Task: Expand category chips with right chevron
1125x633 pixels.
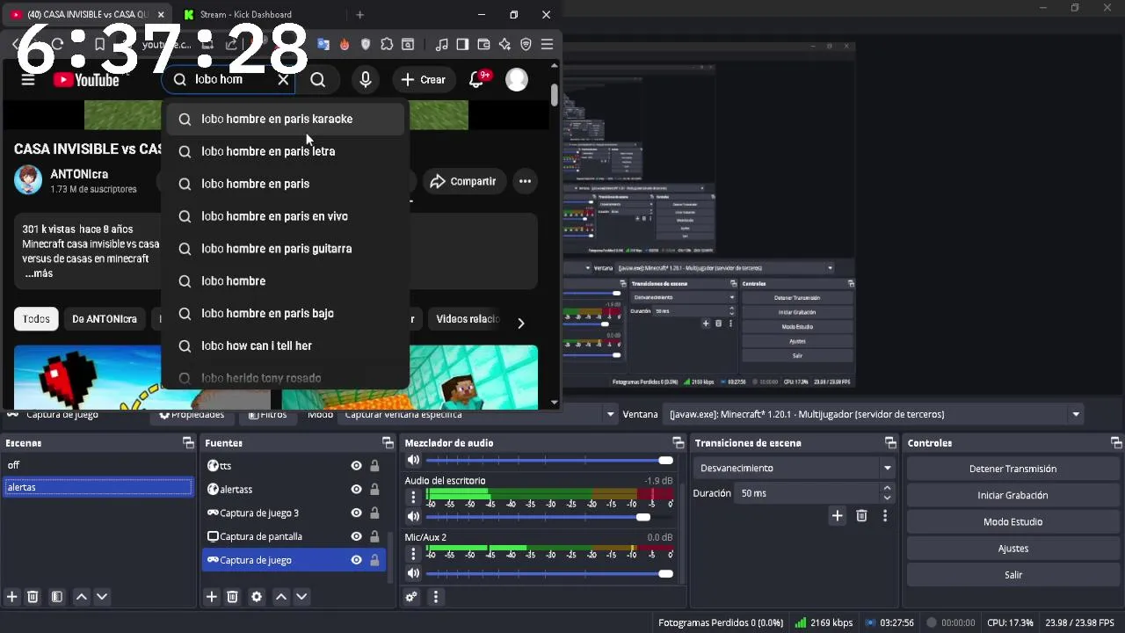Action: [x=520, y=324]
